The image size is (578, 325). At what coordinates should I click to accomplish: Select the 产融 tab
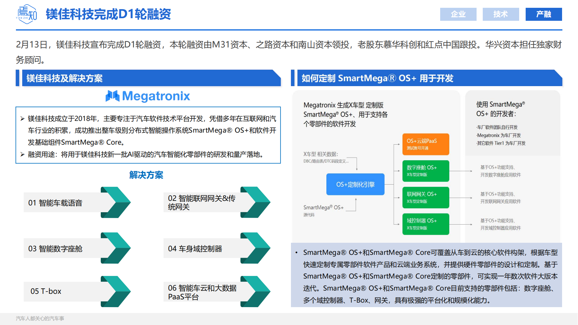(x=544, y=14)
